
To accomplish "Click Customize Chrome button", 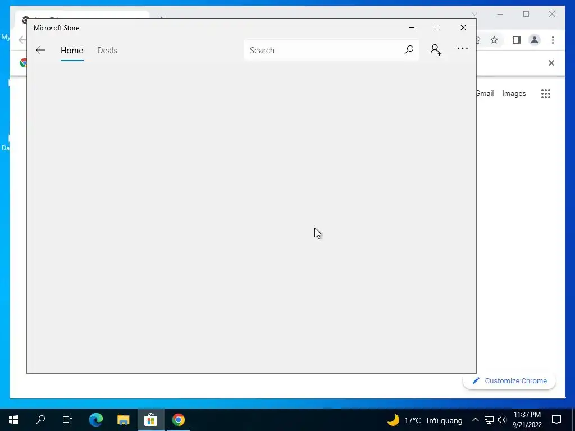I will click(x=509, y=381).
